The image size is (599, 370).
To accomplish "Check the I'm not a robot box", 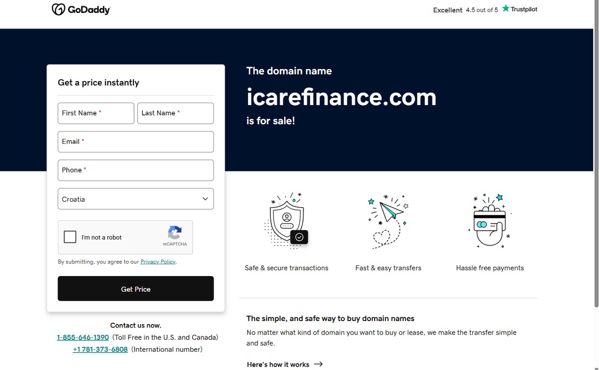I will [x=70, y=237].
